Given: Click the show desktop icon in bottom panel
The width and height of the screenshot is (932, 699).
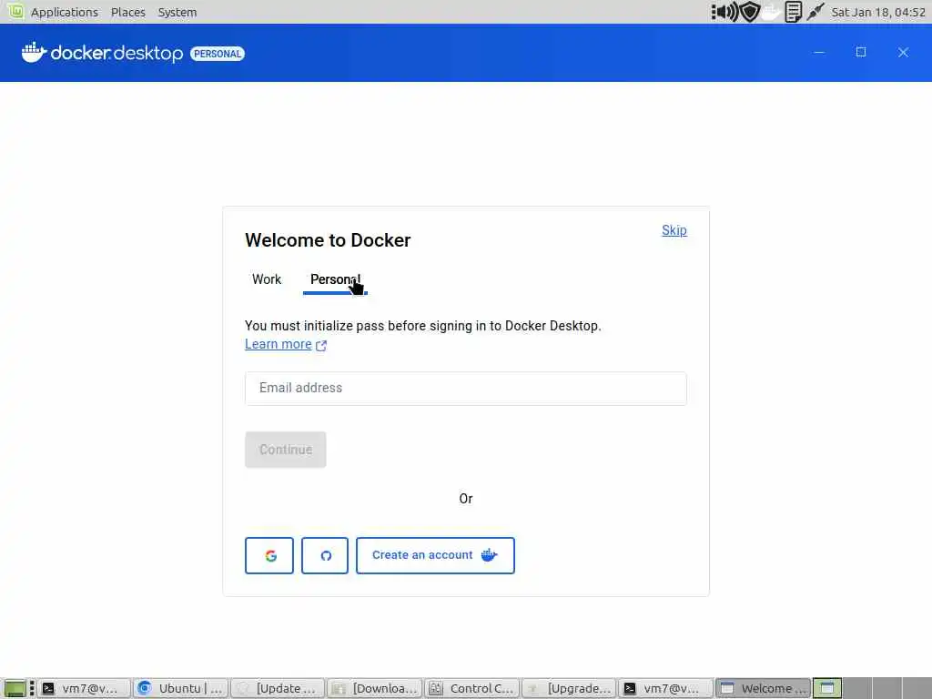Looking at the screenshot, I should pos(15,688).
